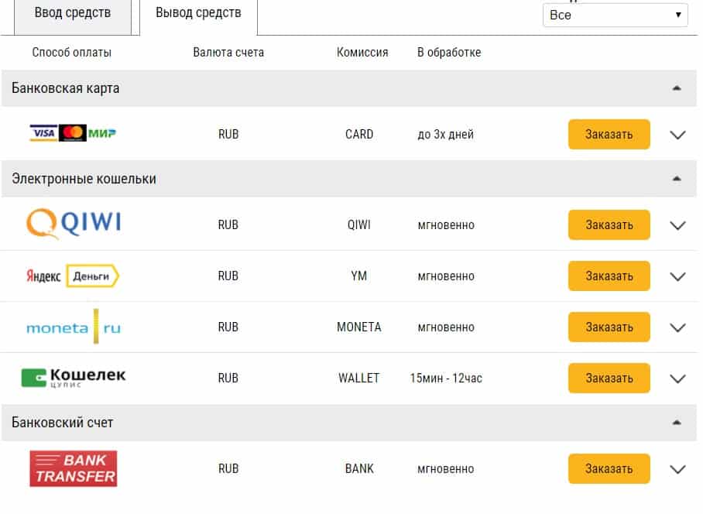
Task: Collapse the Банковская карта section
Action: click(x=677, y=88)
